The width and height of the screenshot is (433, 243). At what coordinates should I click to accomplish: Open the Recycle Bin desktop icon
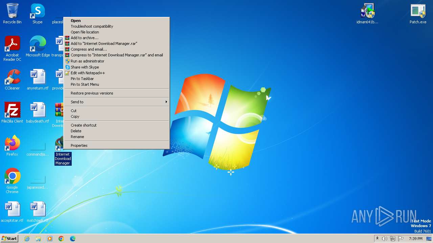click(12, 13)
